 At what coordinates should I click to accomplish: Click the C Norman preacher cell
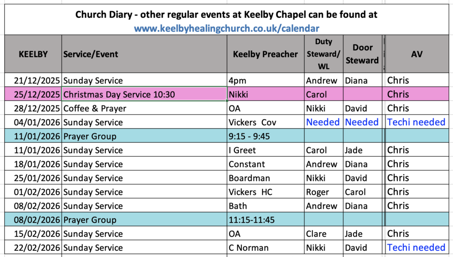pyautogui.click(x=265, y=247)
